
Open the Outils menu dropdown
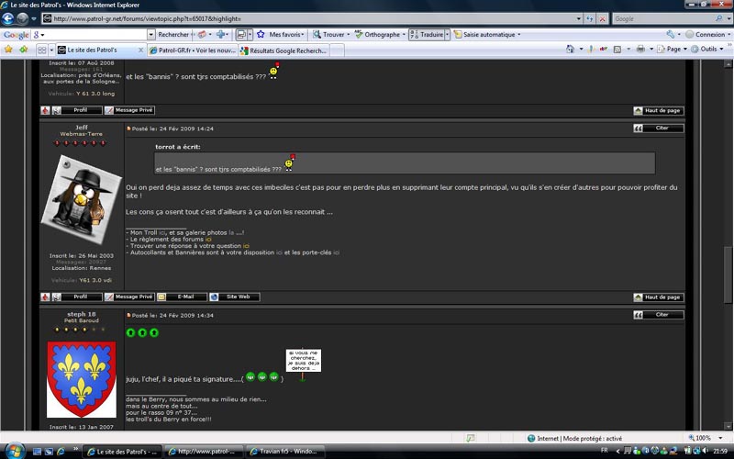click(x=721, y=49)
